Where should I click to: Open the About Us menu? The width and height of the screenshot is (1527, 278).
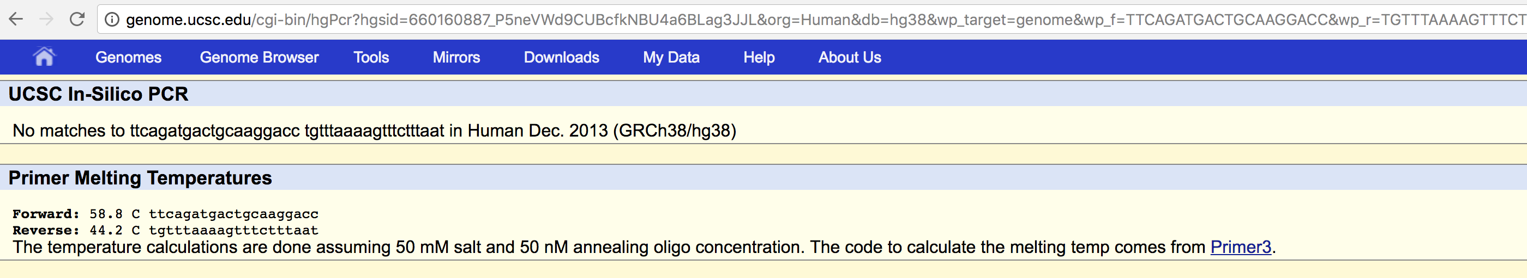coord(850,57)
